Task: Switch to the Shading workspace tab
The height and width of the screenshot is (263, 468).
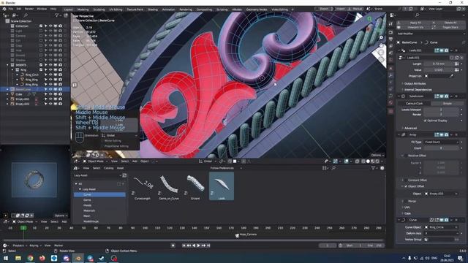Action: (153, 9)
